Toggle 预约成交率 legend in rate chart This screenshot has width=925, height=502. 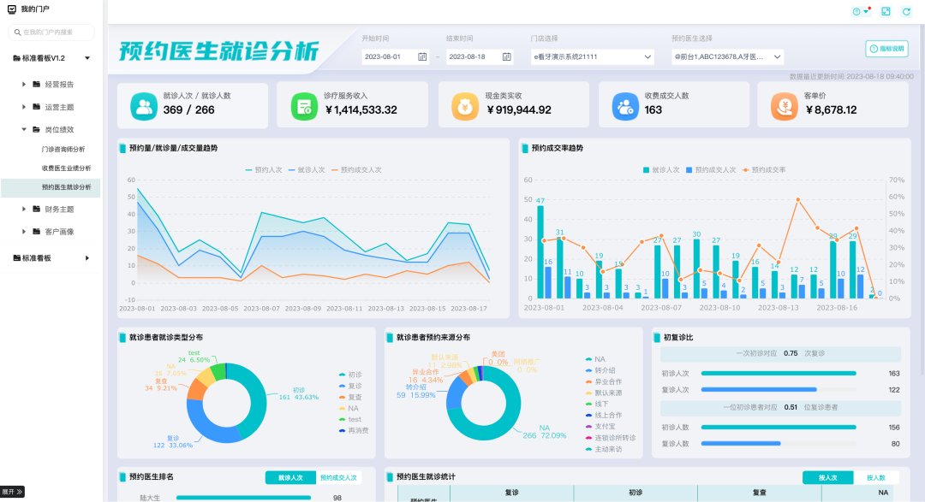pyautogui.click(x=763, y=169)
